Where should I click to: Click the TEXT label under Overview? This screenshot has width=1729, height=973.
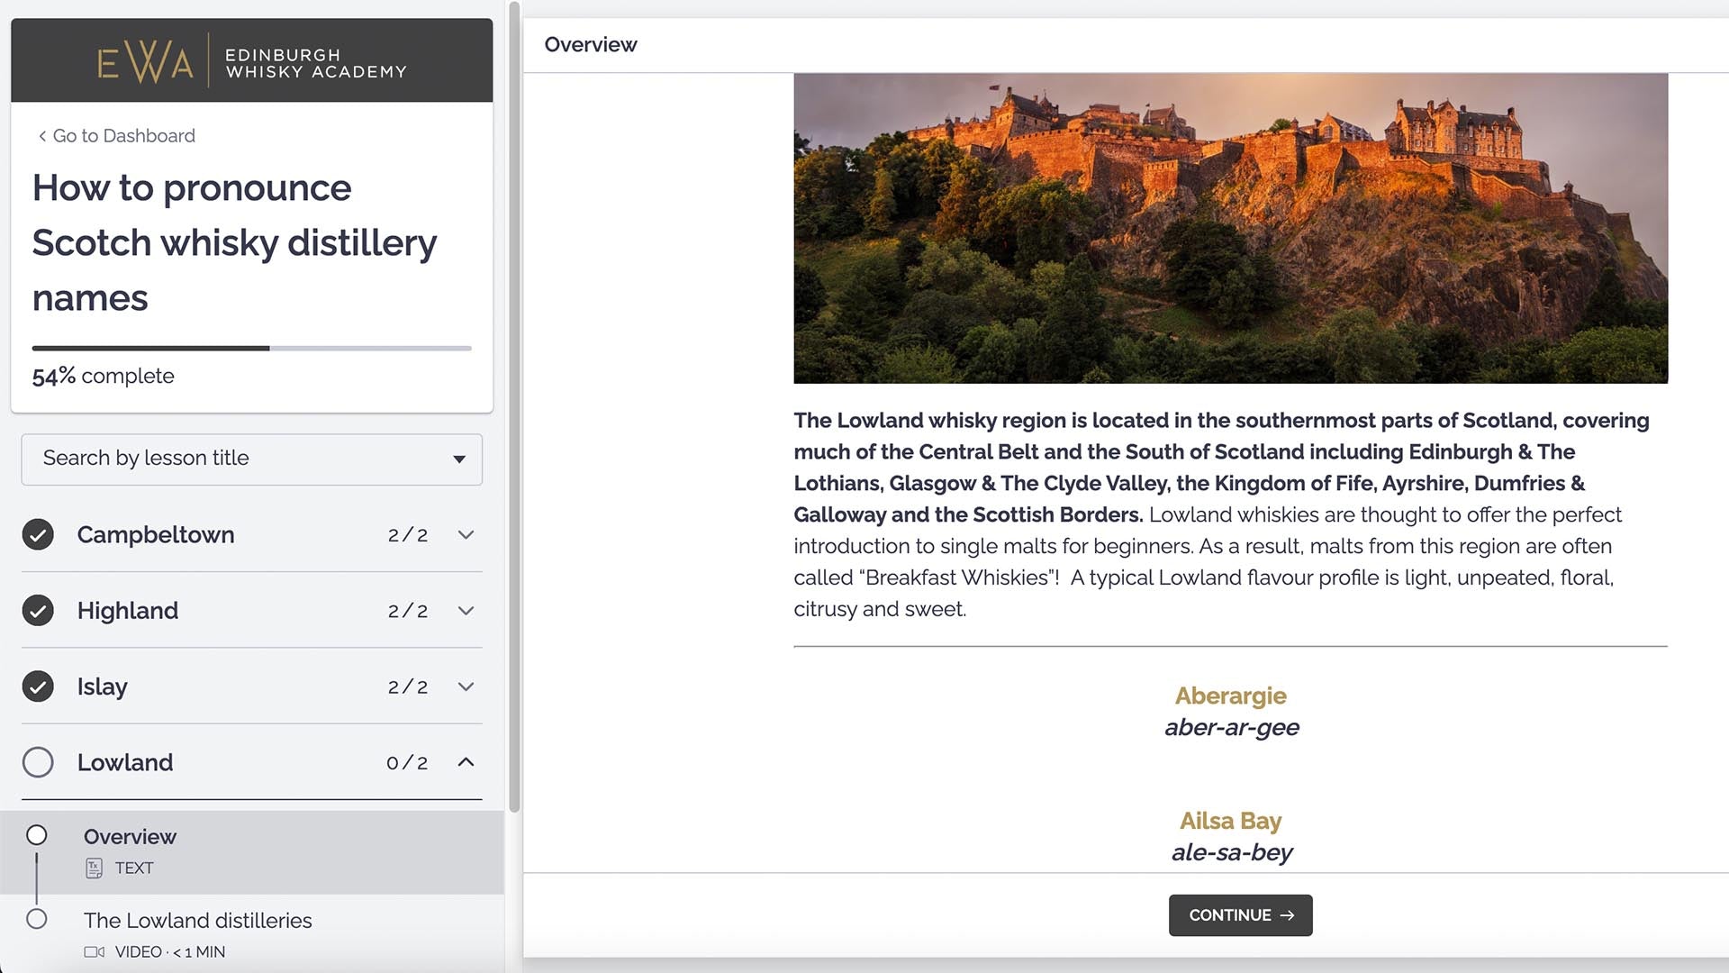(x=134, y=868)
